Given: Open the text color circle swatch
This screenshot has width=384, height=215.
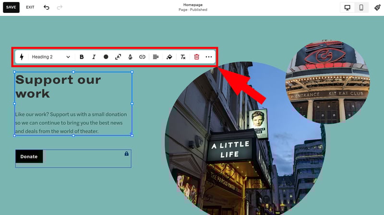Looking at the screenshot, I should 106,57.
